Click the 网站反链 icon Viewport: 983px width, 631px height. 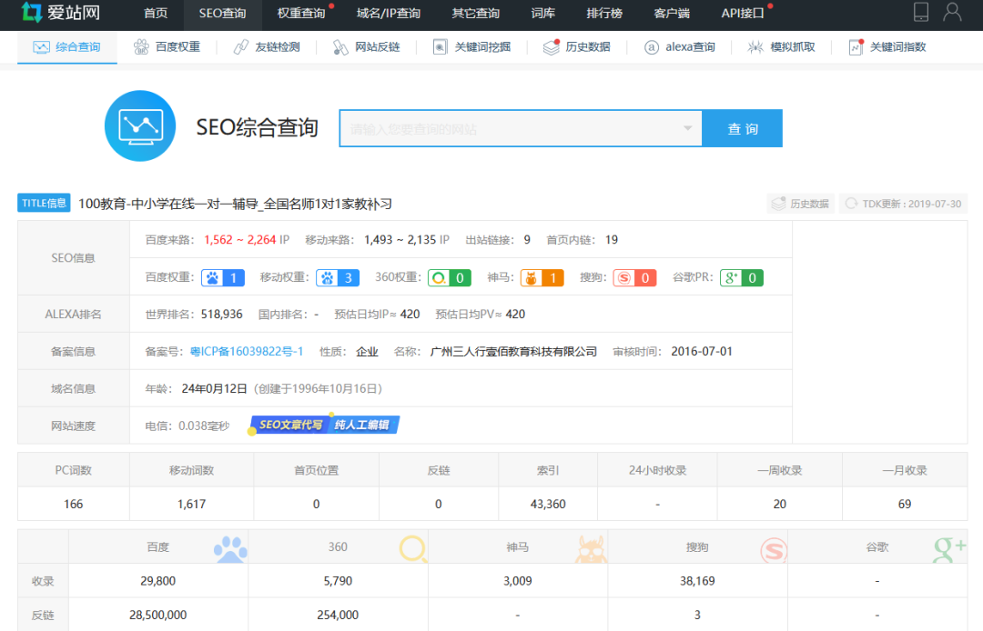(x=340, y=47)
